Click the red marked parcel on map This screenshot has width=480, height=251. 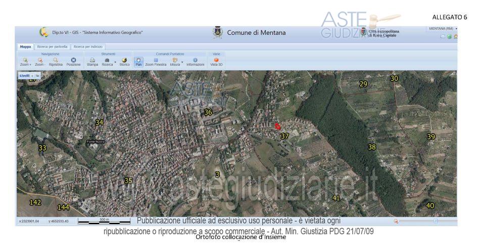click(x=277, y=127)
